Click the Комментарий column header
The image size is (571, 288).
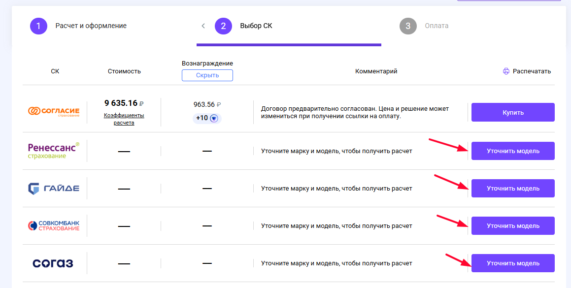pos(376,71)
